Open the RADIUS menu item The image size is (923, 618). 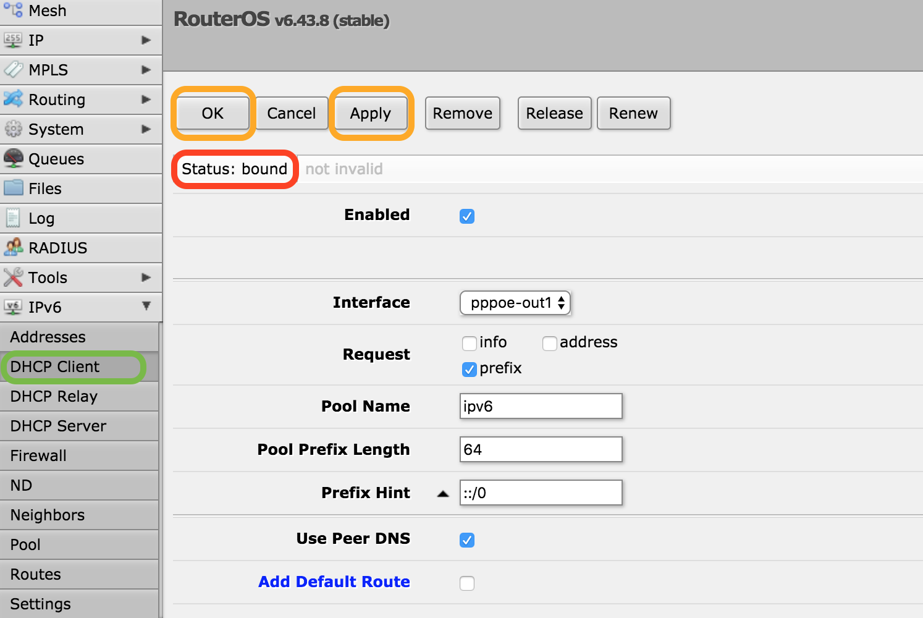(81, 248)
